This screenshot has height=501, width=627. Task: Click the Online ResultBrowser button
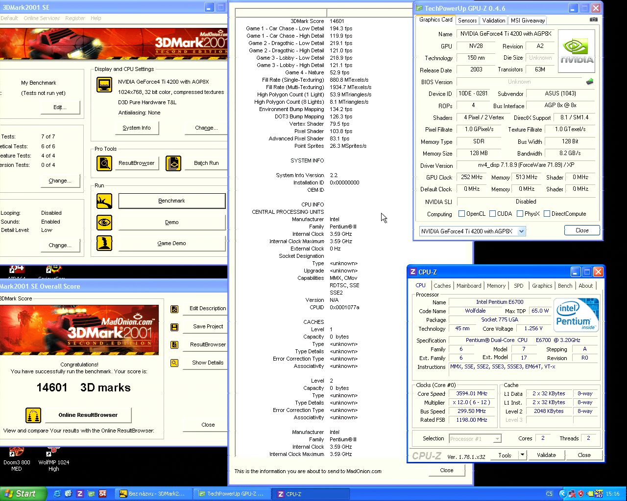88,415
